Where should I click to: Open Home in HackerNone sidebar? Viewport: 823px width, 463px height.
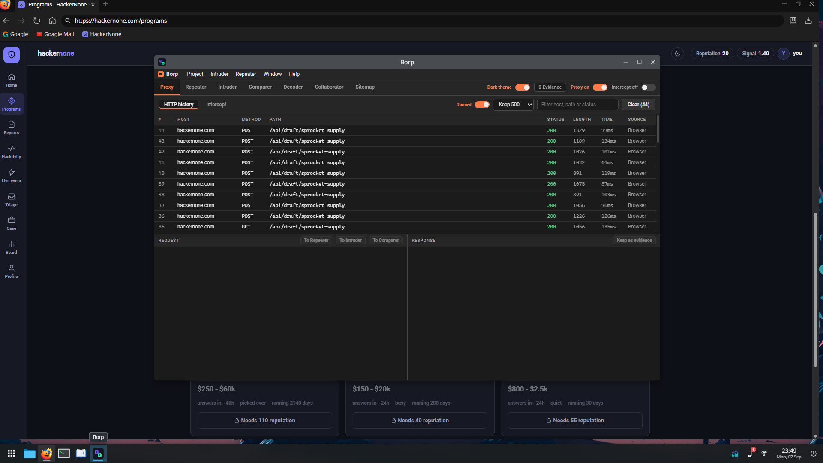tap(12, 80)
